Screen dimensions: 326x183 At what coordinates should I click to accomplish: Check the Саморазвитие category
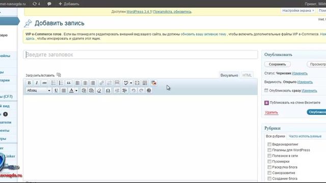tap(269, 173)
